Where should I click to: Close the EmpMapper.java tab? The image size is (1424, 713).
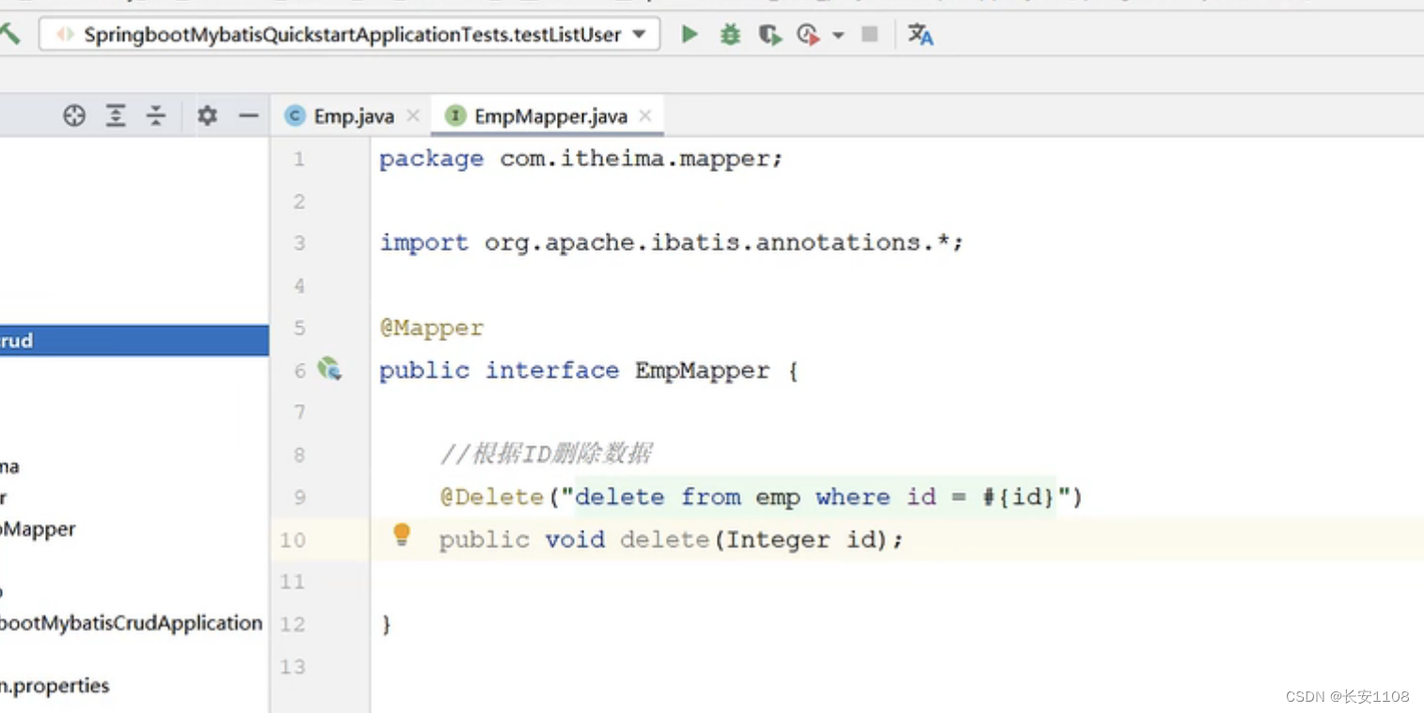pos(645,116)
